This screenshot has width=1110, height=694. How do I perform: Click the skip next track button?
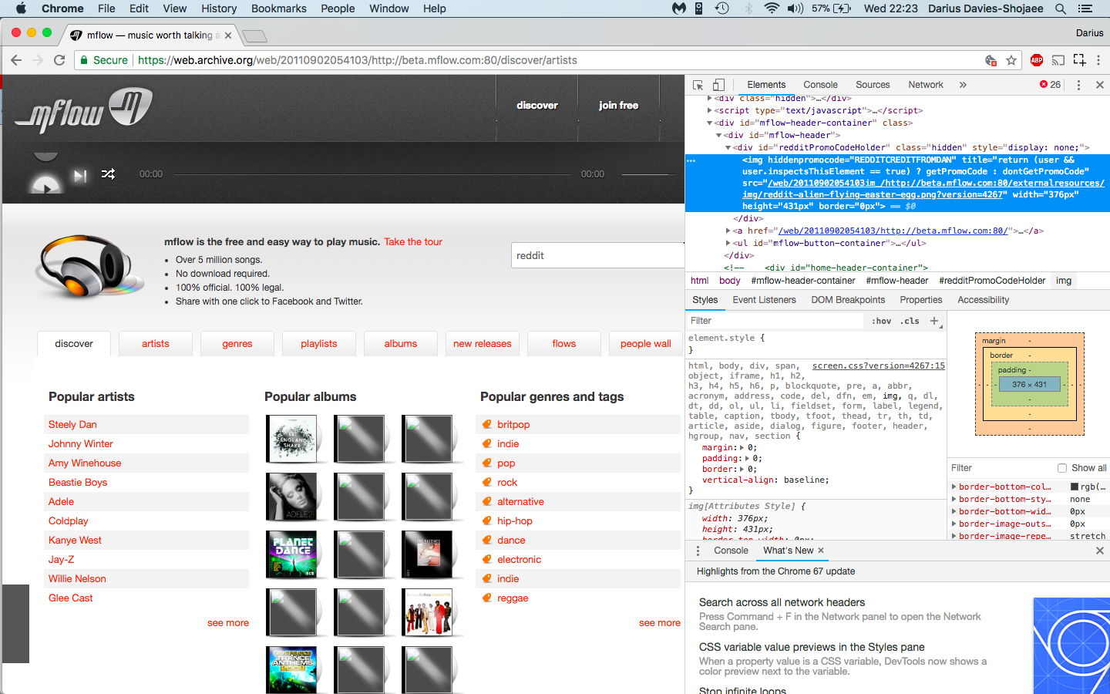(x=80, y=175)
